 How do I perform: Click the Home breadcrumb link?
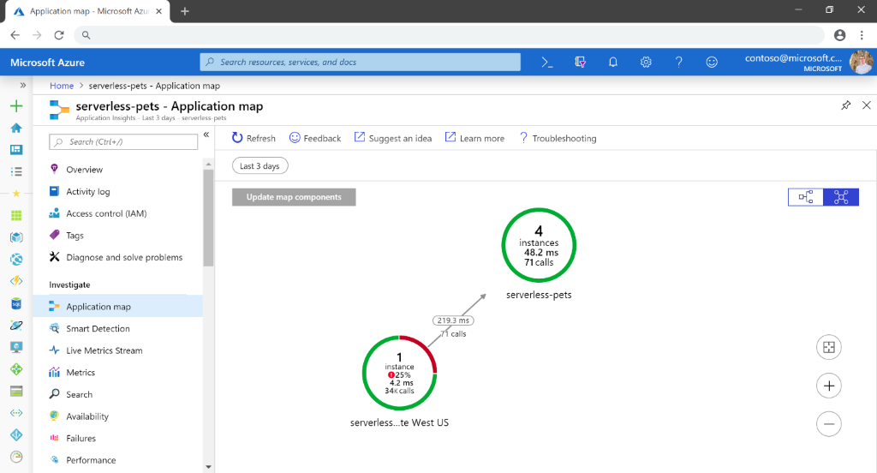point(62,86)
